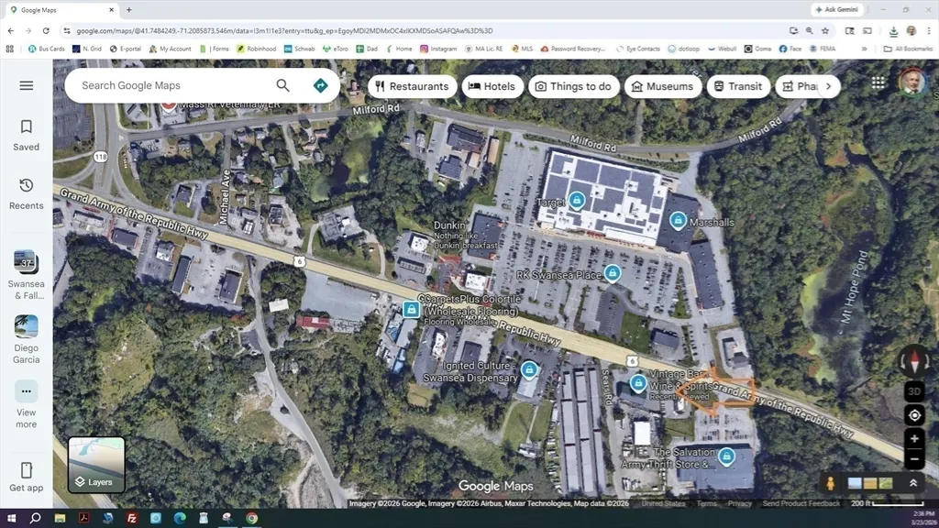Open the Chrome three-dot menu
939x528 pixels.
pos(929,30)
